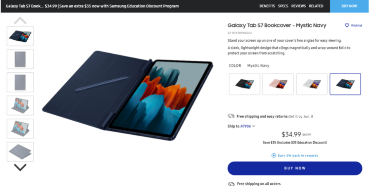The image size is (372, 188).
Task: Click the plus icon beside Earn rewards
Action: [x=274, y=155]
